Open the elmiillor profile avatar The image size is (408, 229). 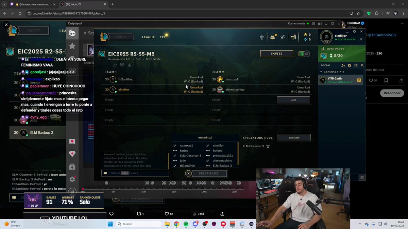click(326, 37)
